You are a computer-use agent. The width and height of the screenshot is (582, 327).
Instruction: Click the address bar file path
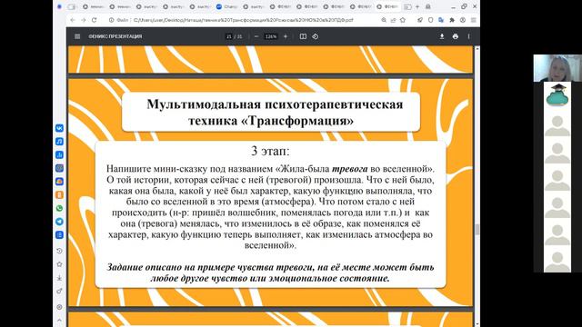(x=243, y=20)
